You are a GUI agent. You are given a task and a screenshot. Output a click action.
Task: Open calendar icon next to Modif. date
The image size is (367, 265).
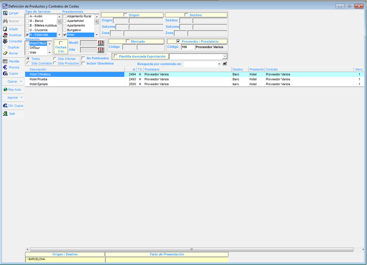(101, 43)
